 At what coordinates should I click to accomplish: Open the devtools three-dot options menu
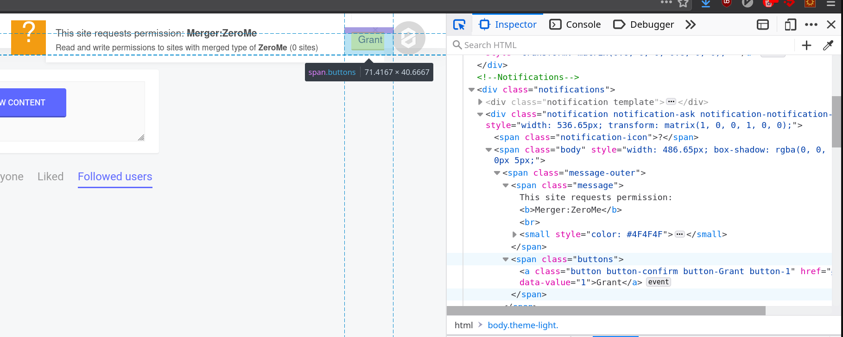(x=811, y=25)
